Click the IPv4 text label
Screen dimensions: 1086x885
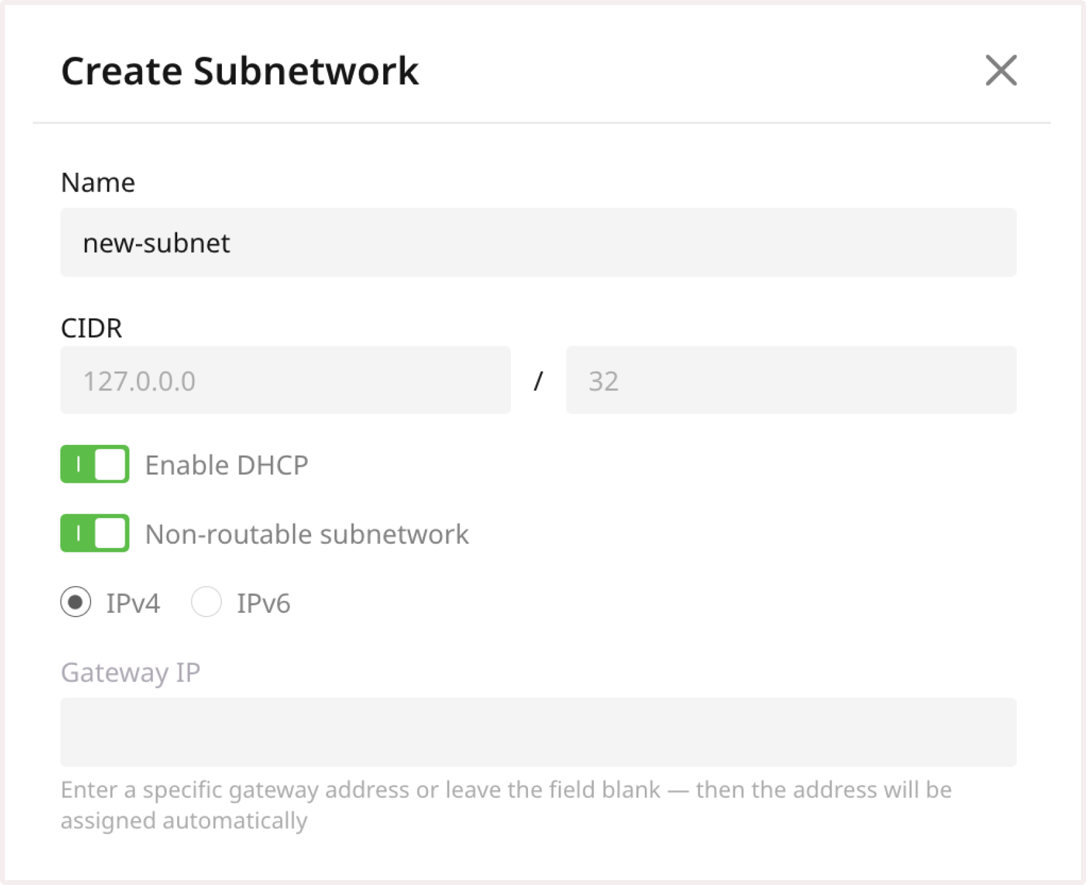(133, 603)
